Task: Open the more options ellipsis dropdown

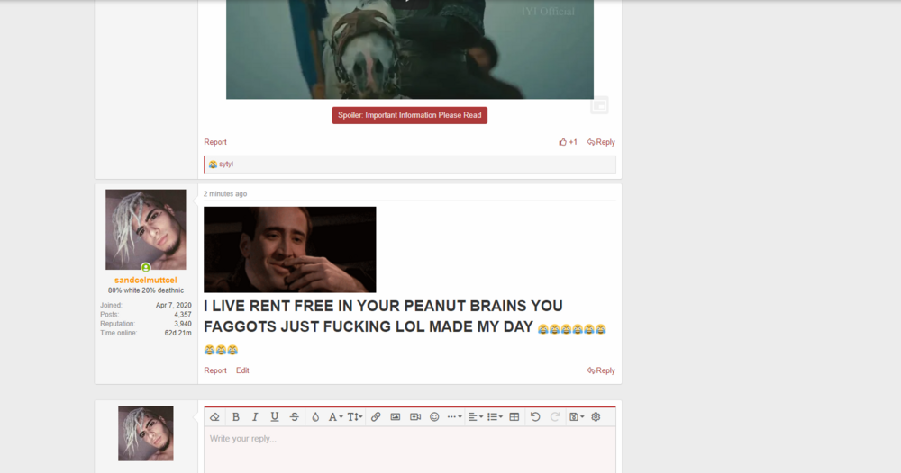Action: click(x=454, y=417)
